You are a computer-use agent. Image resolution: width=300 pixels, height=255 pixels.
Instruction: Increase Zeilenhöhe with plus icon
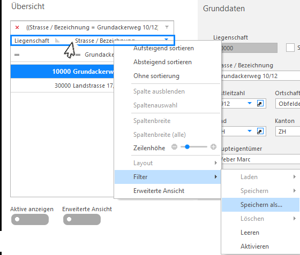pos(213,147)
